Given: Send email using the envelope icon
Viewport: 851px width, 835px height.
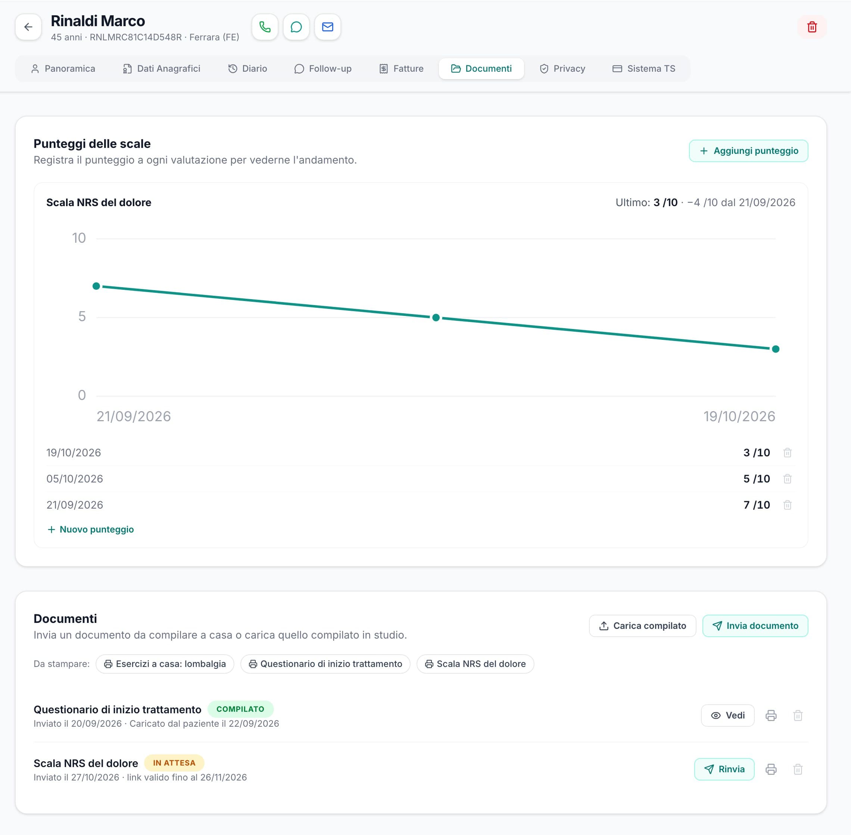Looking at the screenshot, I should [x=327, y=27].
